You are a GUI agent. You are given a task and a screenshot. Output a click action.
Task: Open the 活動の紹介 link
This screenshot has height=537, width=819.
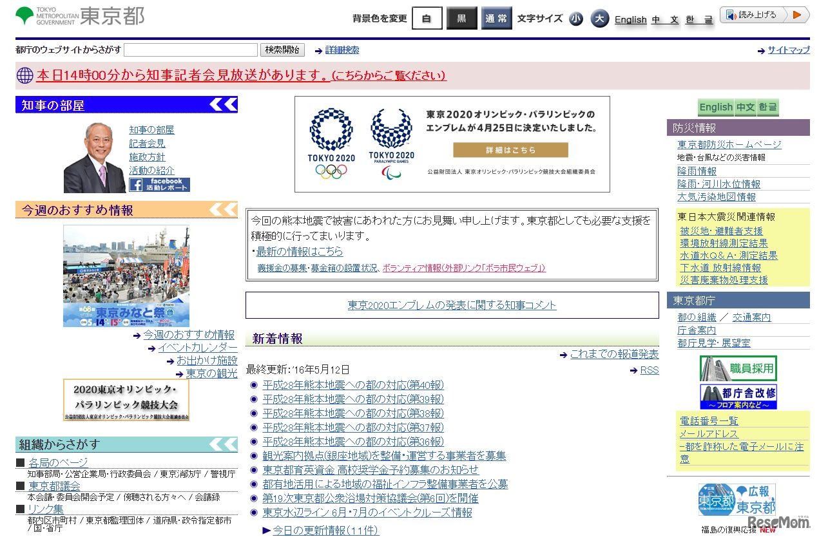point(151,171)
